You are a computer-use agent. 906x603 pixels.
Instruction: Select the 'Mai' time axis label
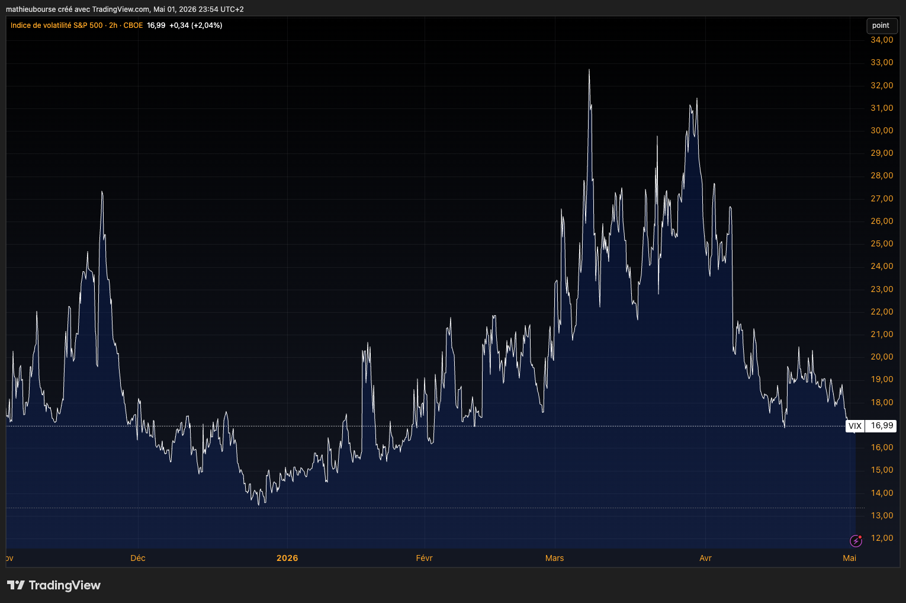[850, 558]
